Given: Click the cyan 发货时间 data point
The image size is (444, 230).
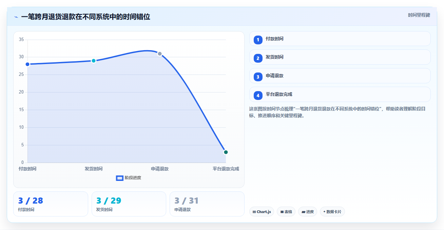Looking at the screenshot, I should click(94, 61).
